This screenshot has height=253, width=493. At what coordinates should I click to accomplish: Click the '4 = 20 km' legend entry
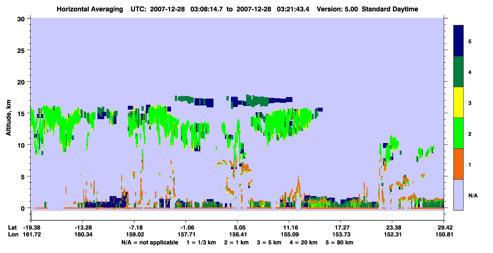click(303, 242)
